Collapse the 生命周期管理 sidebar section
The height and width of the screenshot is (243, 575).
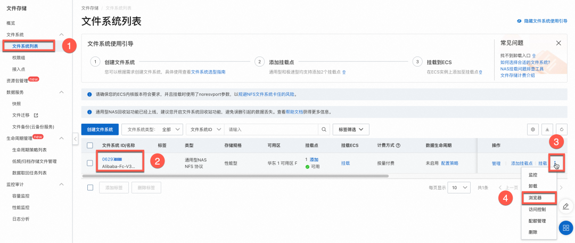(x=62, y=139)
